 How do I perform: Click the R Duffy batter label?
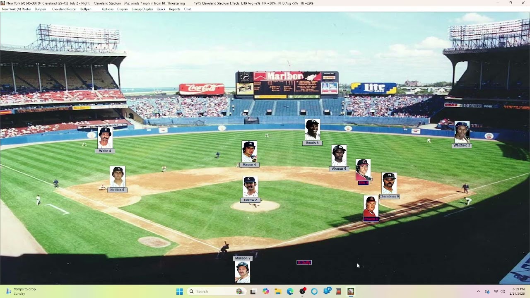(304, 262)
